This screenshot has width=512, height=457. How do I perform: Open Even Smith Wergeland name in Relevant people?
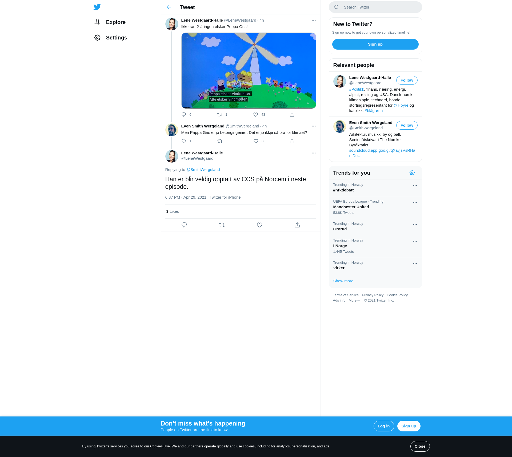click(x=371, y=123)
